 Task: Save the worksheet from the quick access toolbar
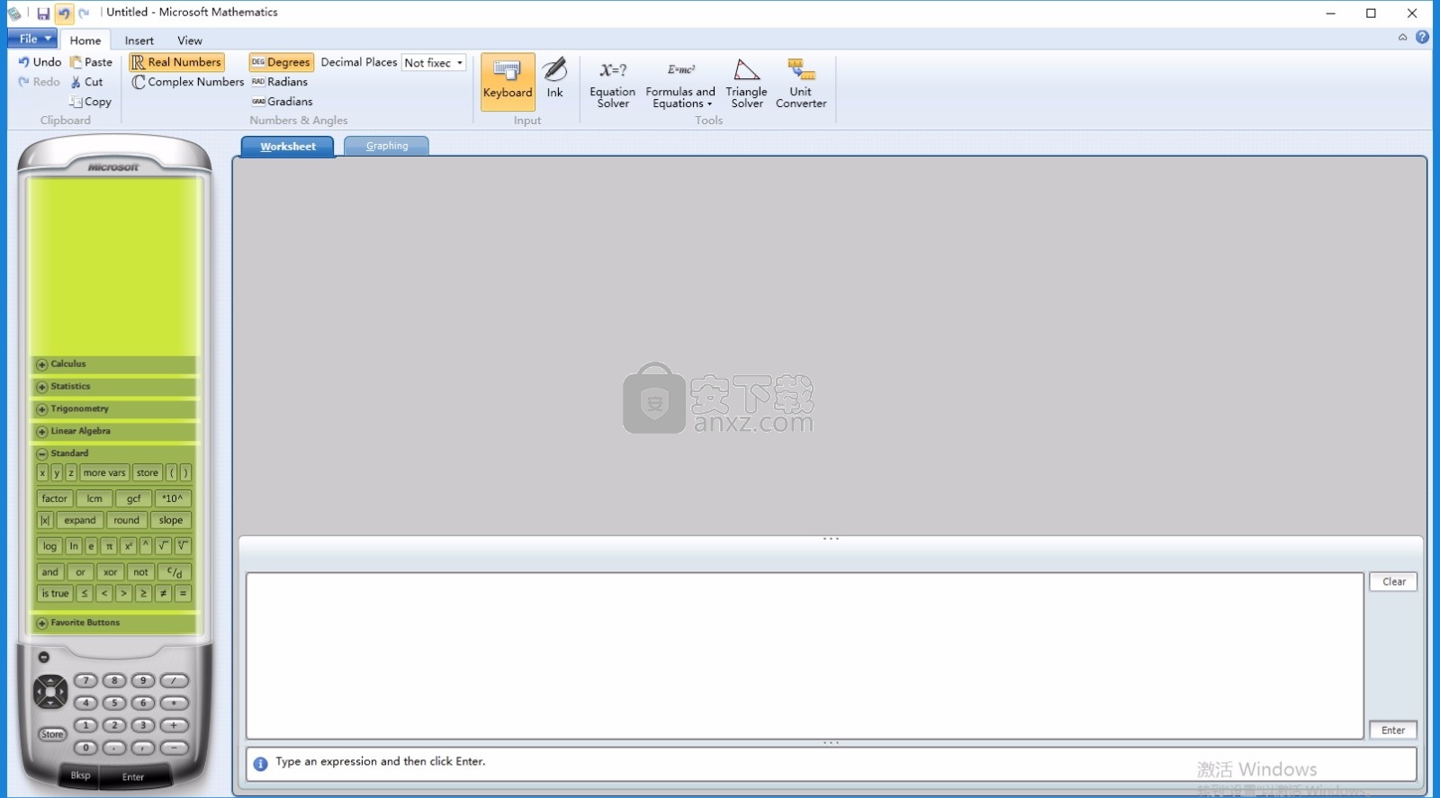tap(43, 13)
